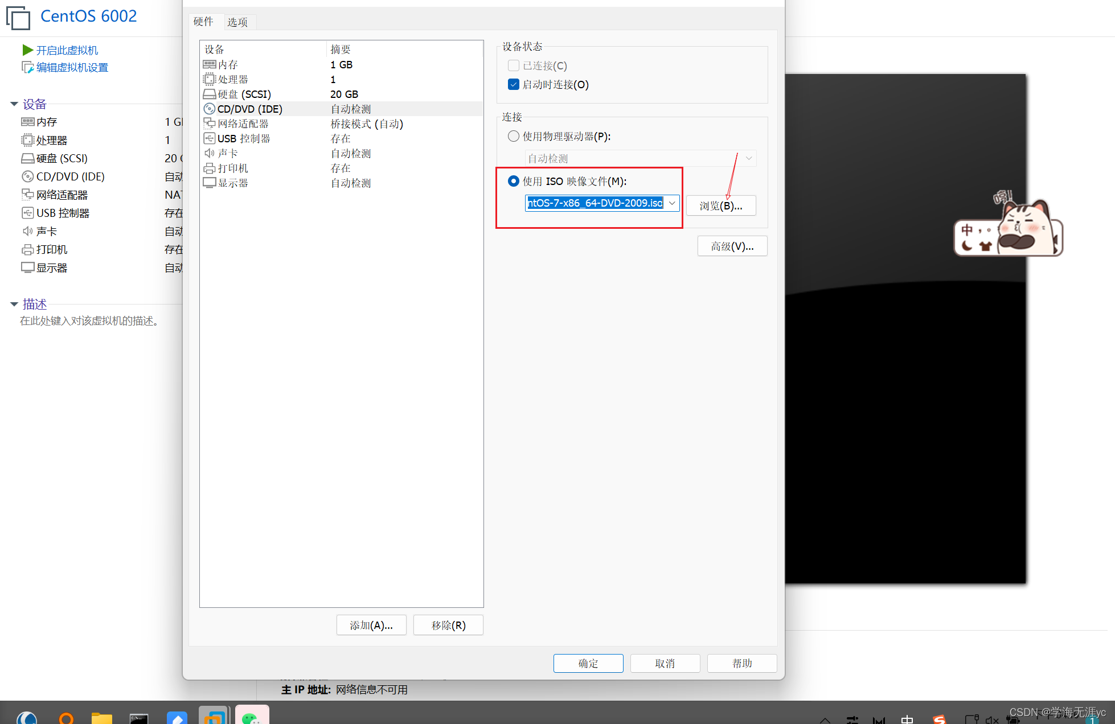Image resolution: width=1115 pixels, height=724 pixels.
Task: Click the ISO file path text field
Action: [595, 203]
